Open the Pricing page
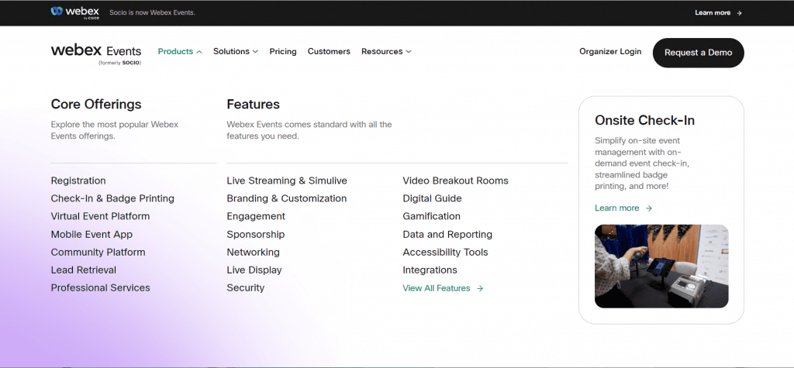The width and height of the screenshot is (794, 368). (283, 52)
